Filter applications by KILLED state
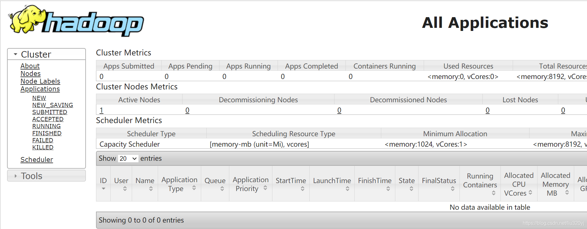This screenshot has height=229, width=587. 43,147
